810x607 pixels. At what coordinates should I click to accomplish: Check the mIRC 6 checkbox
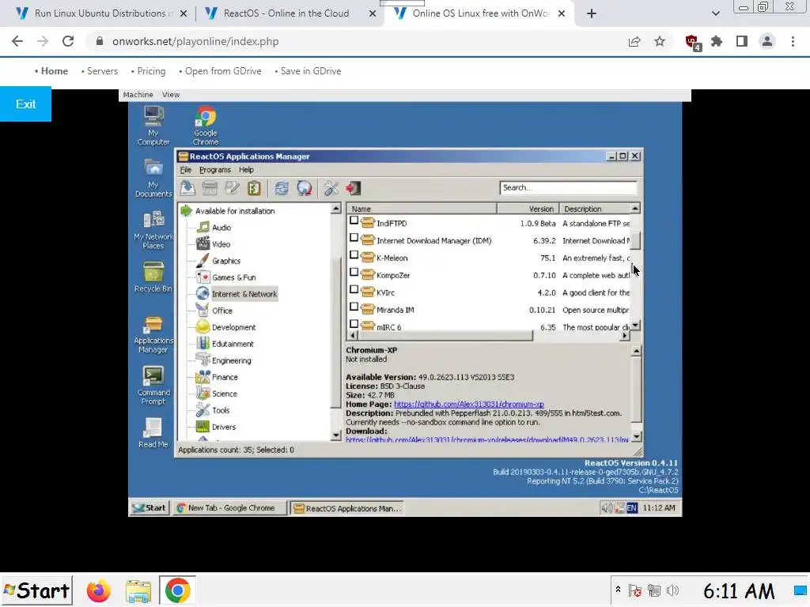click(x=354, y=324)
